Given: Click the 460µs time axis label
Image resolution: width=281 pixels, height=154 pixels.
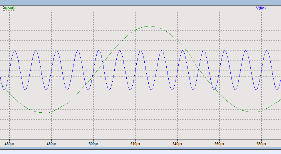Looking at the screenshot, I should (9, 144).
